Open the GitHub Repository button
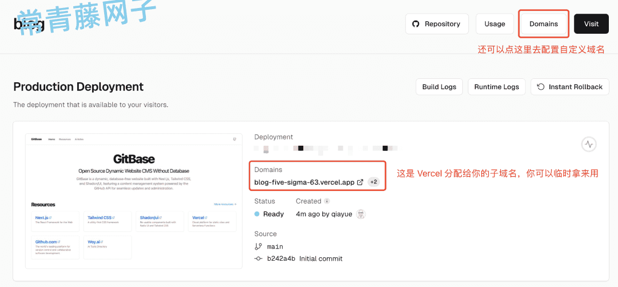The height and width of the screenshot is (287, 618). [437, 24]
